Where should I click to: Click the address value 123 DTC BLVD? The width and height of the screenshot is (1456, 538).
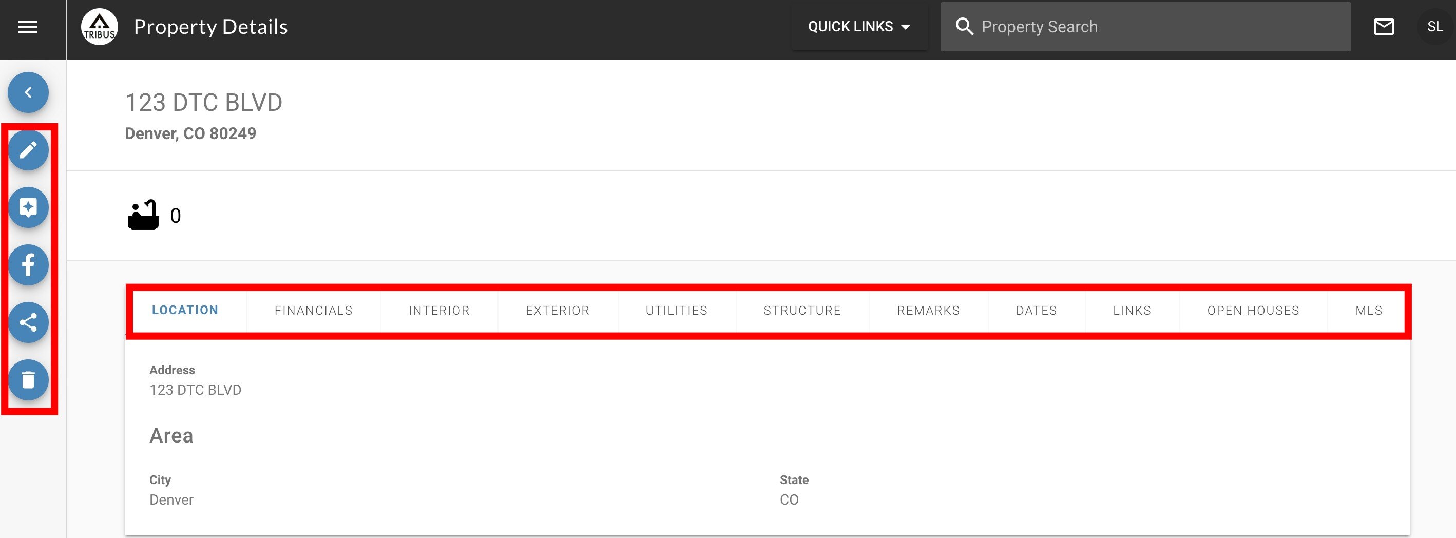pyautogui.click(x=195, y=390)
